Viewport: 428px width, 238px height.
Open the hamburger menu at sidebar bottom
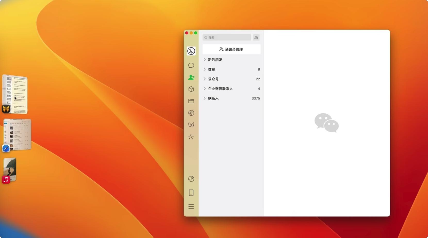click(191, 206)
